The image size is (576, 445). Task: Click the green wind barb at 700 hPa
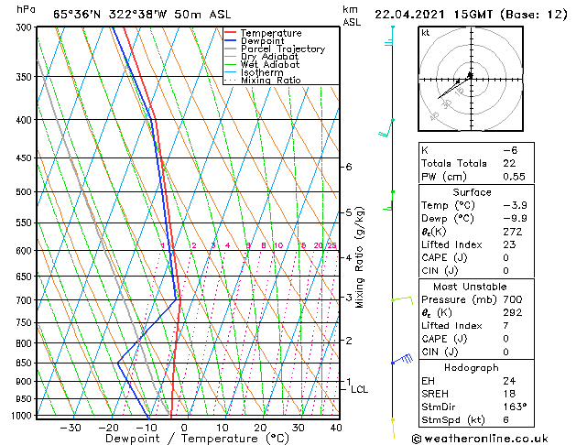402,300
